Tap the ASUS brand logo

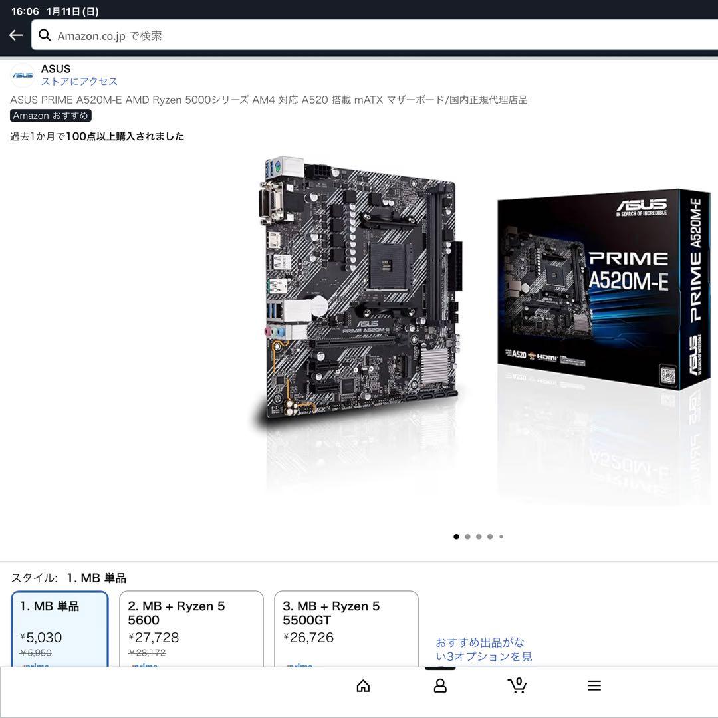[x=22, y=75]
